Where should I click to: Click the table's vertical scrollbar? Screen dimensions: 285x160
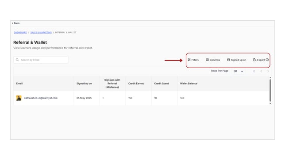[270, 91]
